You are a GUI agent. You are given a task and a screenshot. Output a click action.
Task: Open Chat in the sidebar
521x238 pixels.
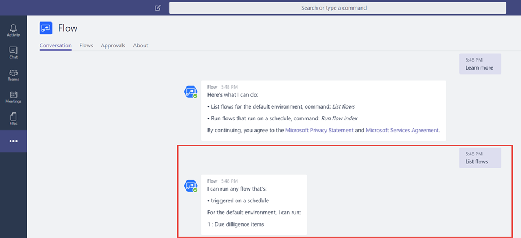pyautogui.click(x=13, y=53)
